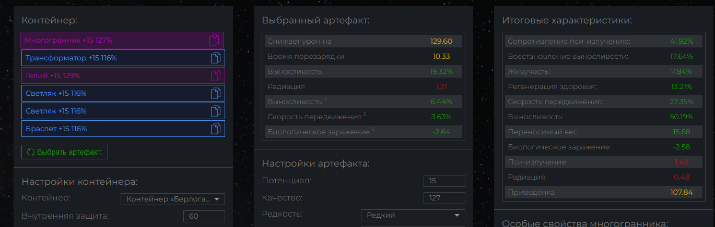
Task: Select Трансформатор +15 116% slot
Action: (x=123, y=58)
